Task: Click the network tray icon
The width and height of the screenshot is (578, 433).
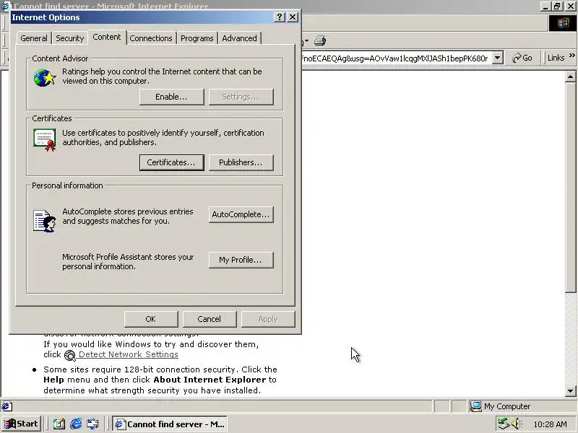Action: (503, 424)
